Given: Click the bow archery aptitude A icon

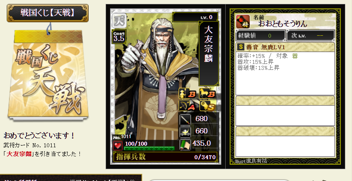Looking at the screenshot, I should pyautogui.click(x=187, y=106).
